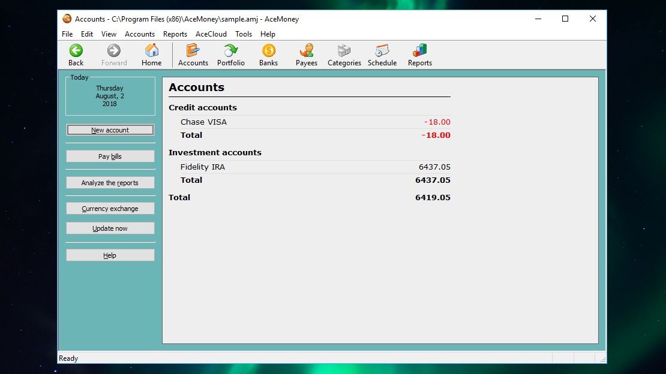Click the Help button in sidebar
The height and width of the screenshot is (374, 666).
click(x=110, y=255)
